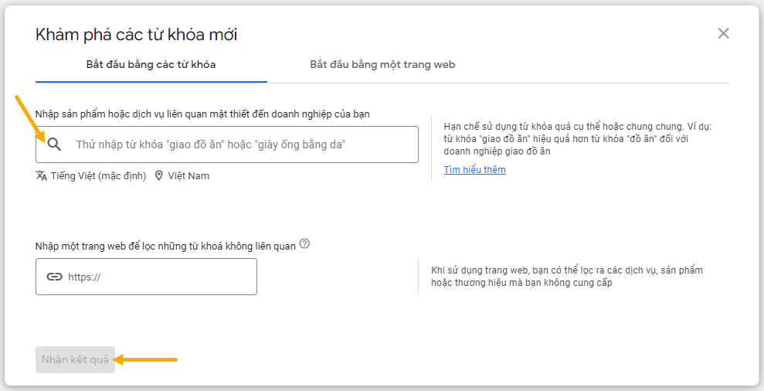Change the "Tiếng Việt (mặc định)" language setting
Viewport: 764px width, 391px height.
pyautogui.click(x=98, y=175)
